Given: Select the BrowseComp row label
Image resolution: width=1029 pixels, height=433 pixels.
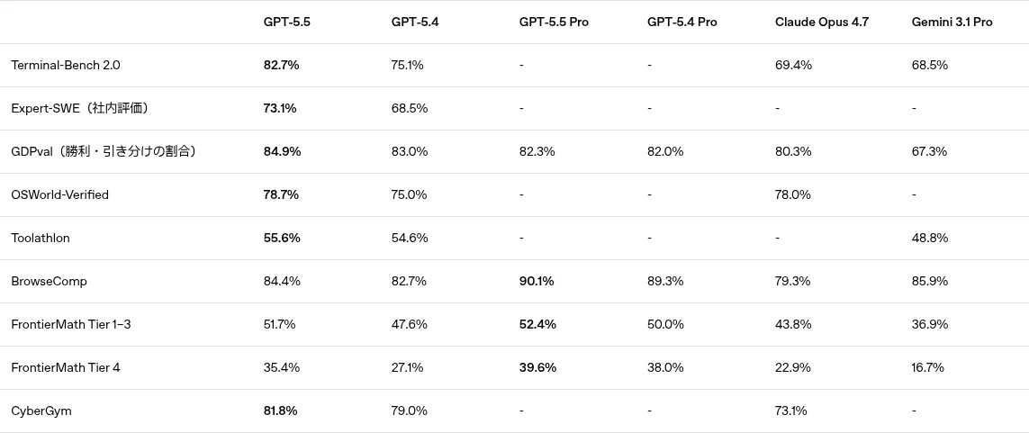Looking at the screenshot, I should (x=50, y=282).
